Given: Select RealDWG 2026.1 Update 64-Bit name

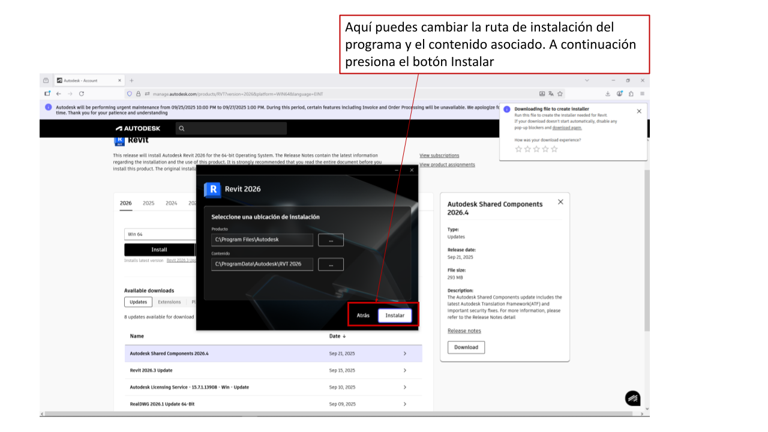Looking at the screenshot, I should pyautogui.click(x=162, y=404).
